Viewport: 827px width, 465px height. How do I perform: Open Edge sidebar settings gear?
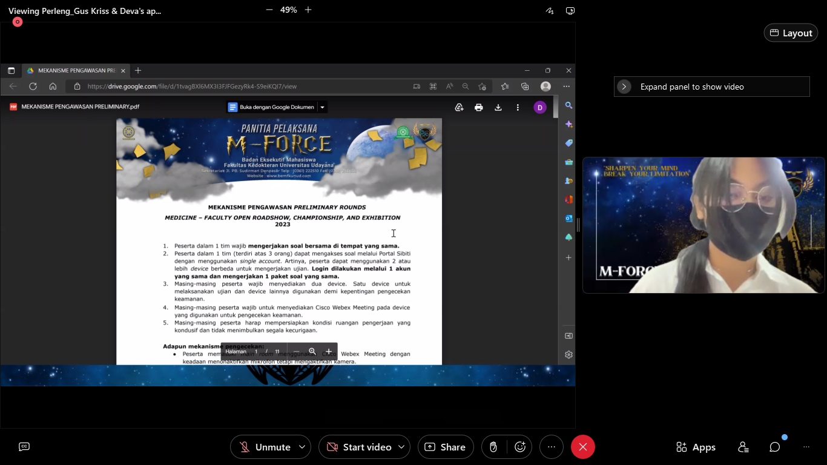tap(568, 355)
